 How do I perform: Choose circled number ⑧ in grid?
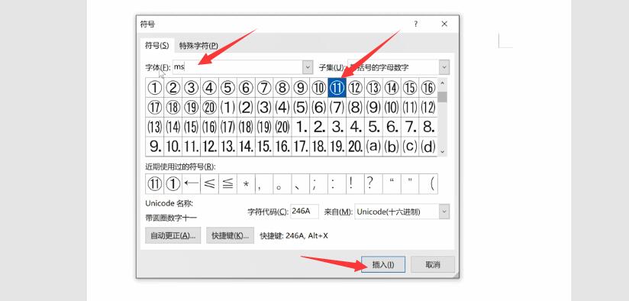282,88
